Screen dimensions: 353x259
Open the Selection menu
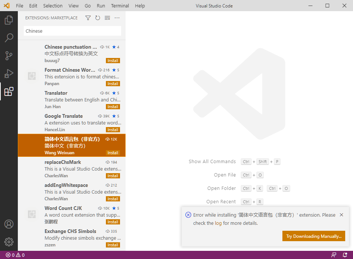[53, 6]
